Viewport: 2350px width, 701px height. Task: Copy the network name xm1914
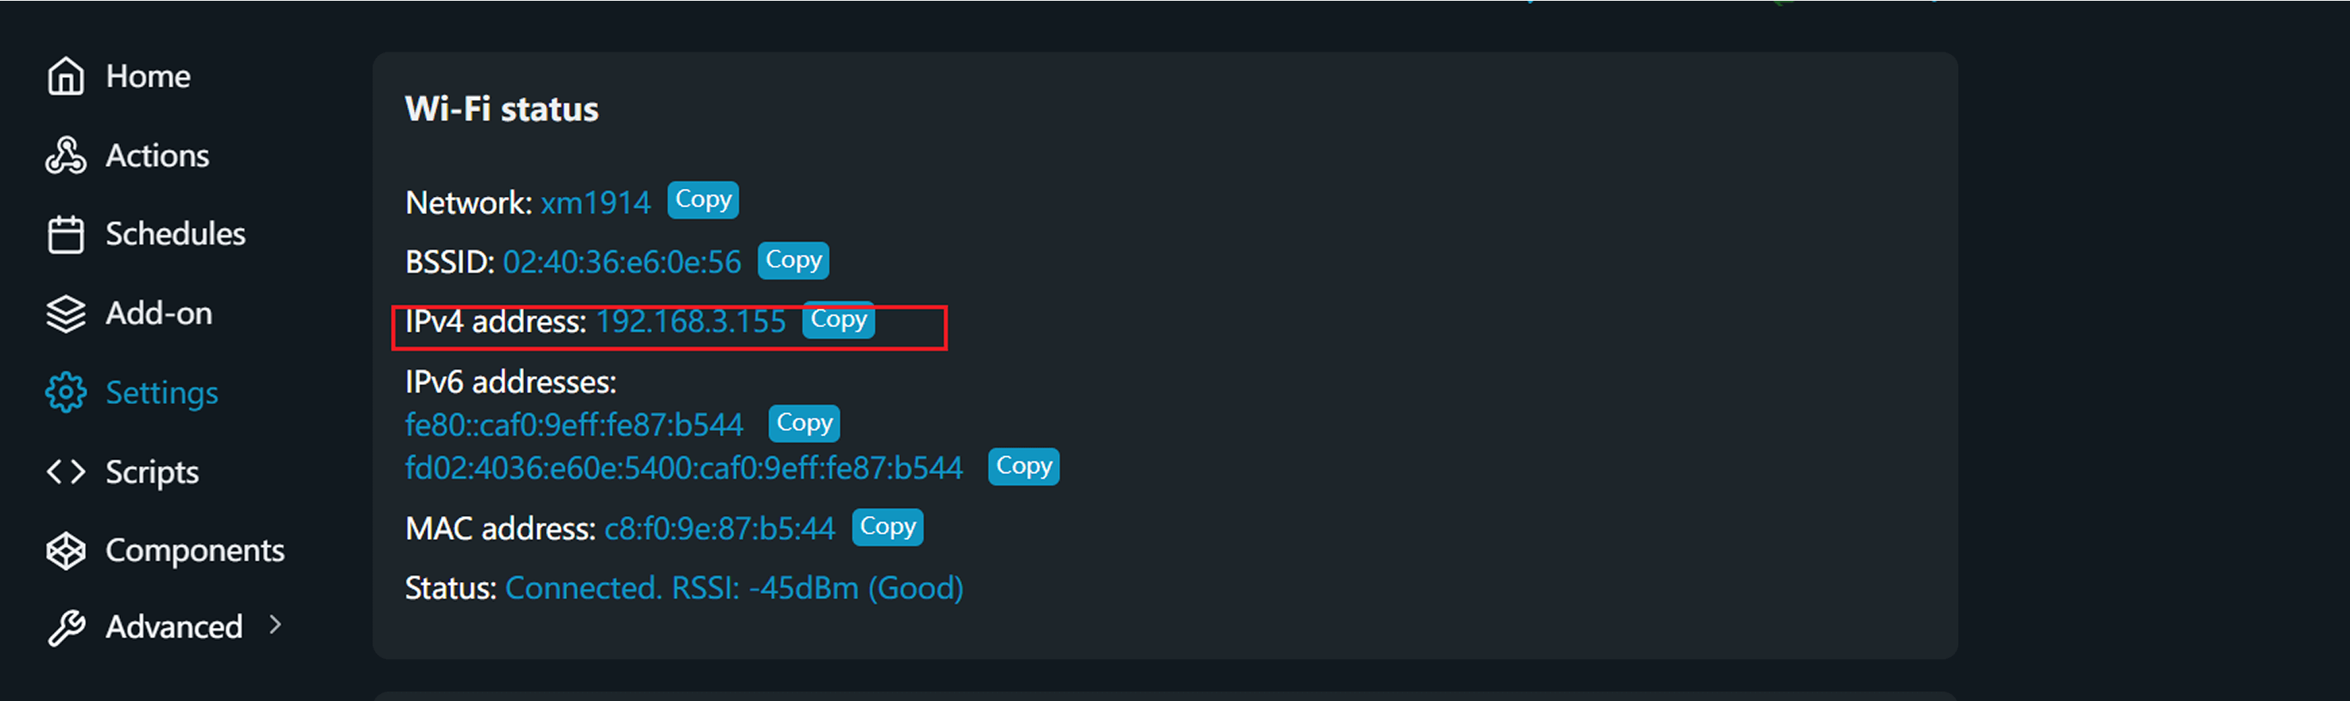[x=702, y=199]
